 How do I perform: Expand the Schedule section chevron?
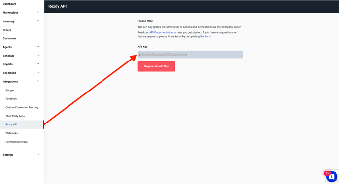pyautogui.click(x=38, y=55)
